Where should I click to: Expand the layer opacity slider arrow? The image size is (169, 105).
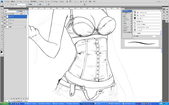[27, 11]
